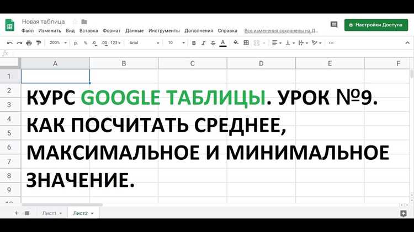Open the Изменить menu
This screenshot has height=232, width=414.
pyautogui.click(x=50, y=31)
